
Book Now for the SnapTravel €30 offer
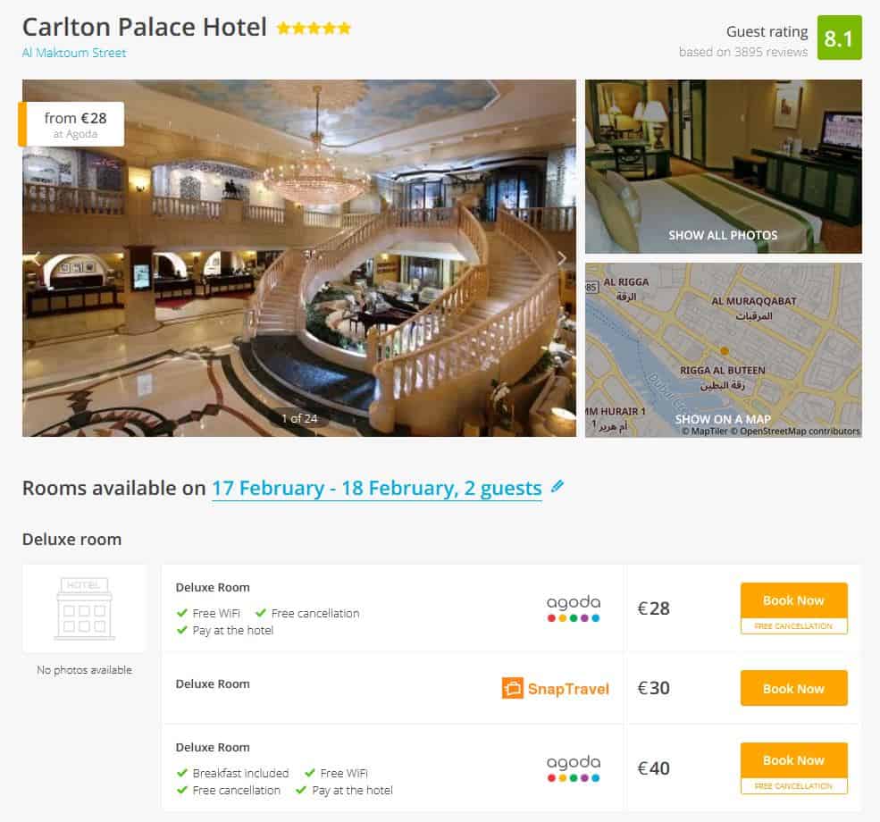pyautogui.click(x=793, y=688)
